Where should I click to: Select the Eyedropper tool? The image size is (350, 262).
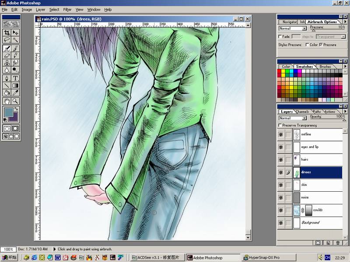pos(15,93)
